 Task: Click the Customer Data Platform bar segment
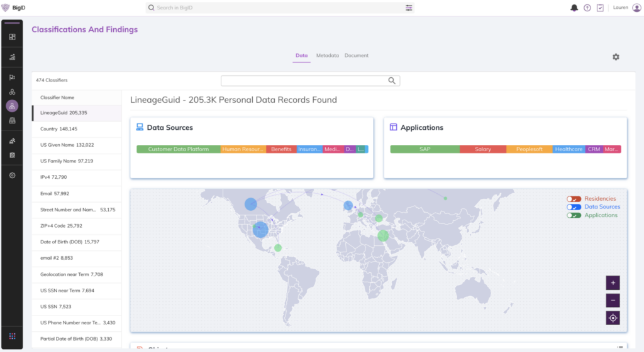click(178, 149)
